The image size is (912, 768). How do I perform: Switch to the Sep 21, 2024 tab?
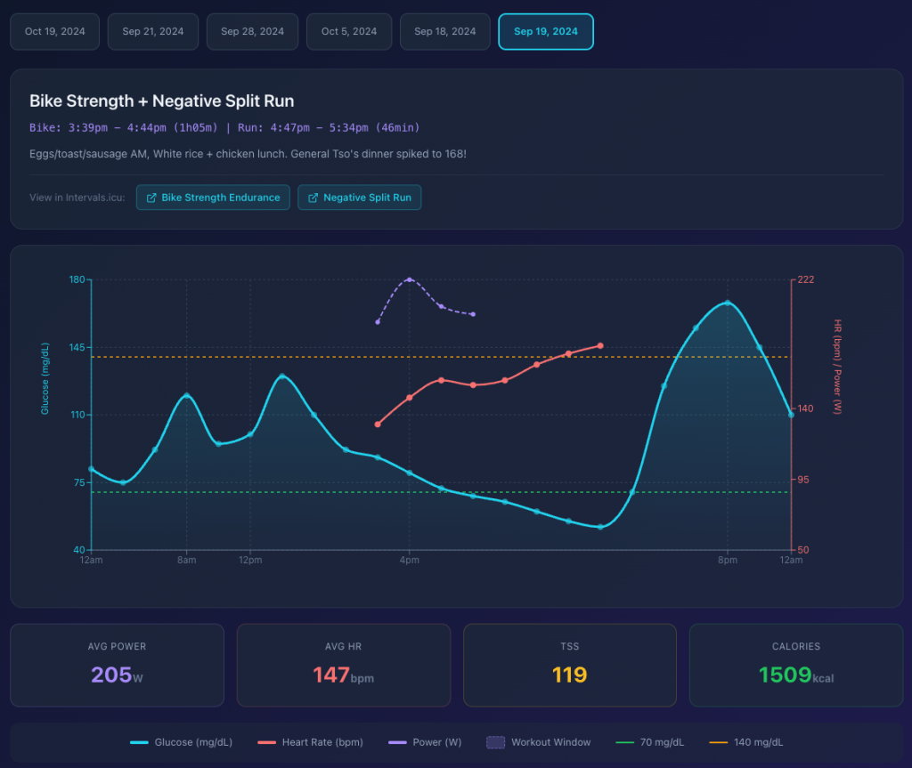[153, 31]
